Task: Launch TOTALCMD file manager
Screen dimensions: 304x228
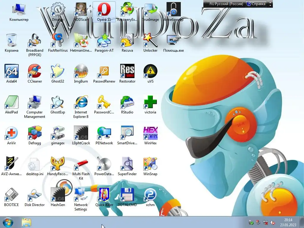Action: pos(127,197)
